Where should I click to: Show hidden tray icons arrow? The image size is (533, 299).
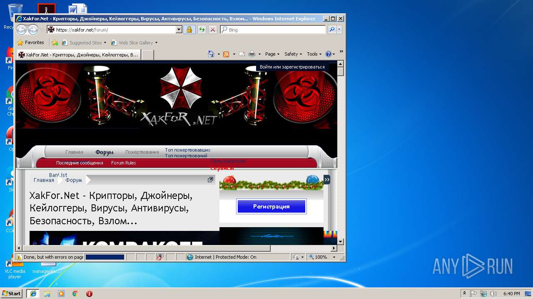[x=464, y=293]
